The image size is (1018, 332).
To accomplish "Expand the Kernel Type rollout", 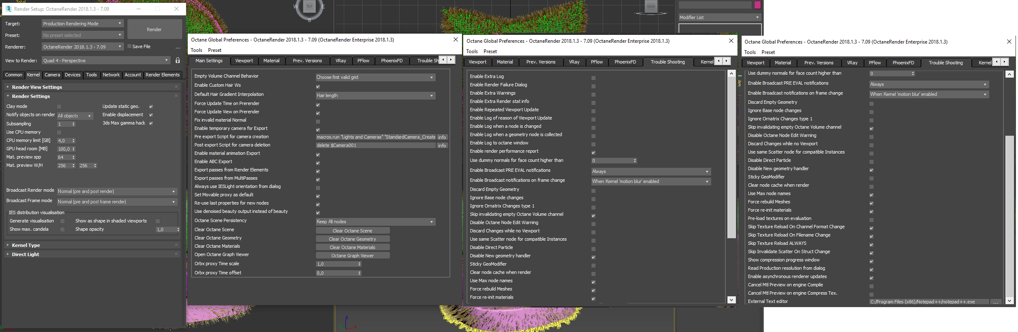I will click(93, 245).
